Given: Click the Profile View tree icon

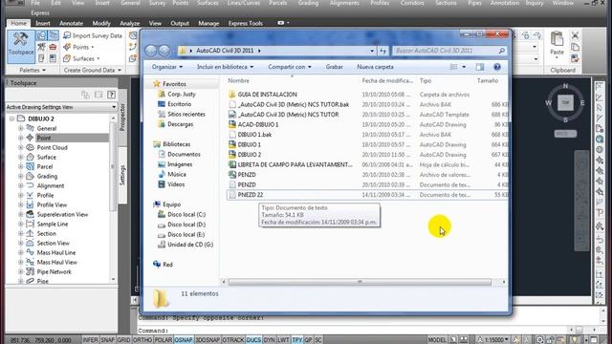Looking at the screenshot, I should pos(30,204).
